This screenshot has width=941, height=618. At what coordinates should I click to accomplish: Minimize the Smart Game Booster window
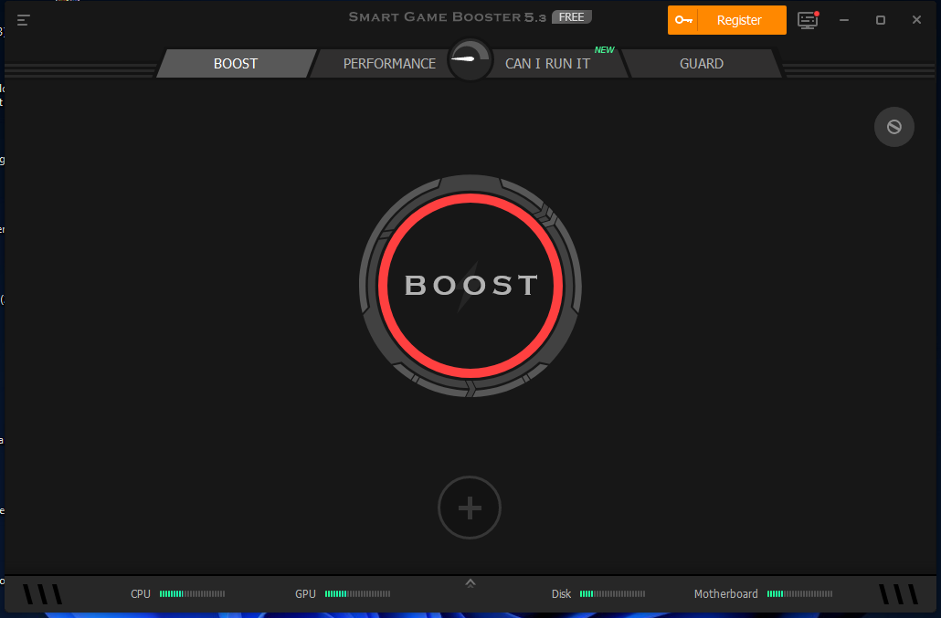point(844,20)
